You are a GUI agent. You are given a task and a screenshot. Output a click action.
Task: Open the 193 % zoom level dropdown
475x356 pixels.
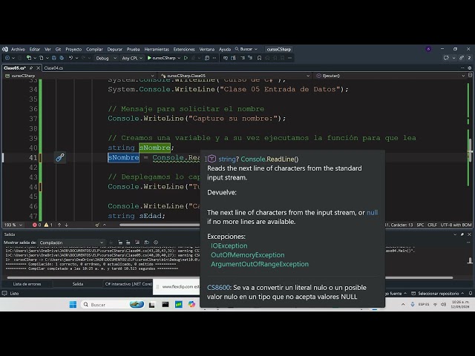click(13, 225)
